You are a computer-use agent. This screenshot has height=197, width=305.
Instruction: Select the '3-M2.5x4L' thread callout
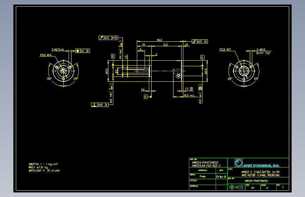tap(58, 50)
